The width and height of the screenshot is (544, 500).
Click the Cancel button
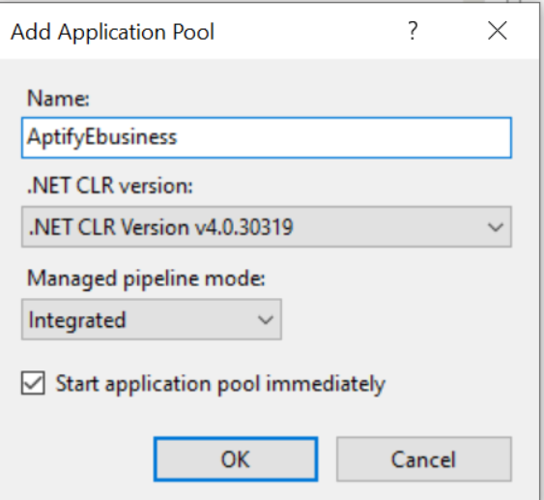423,459
